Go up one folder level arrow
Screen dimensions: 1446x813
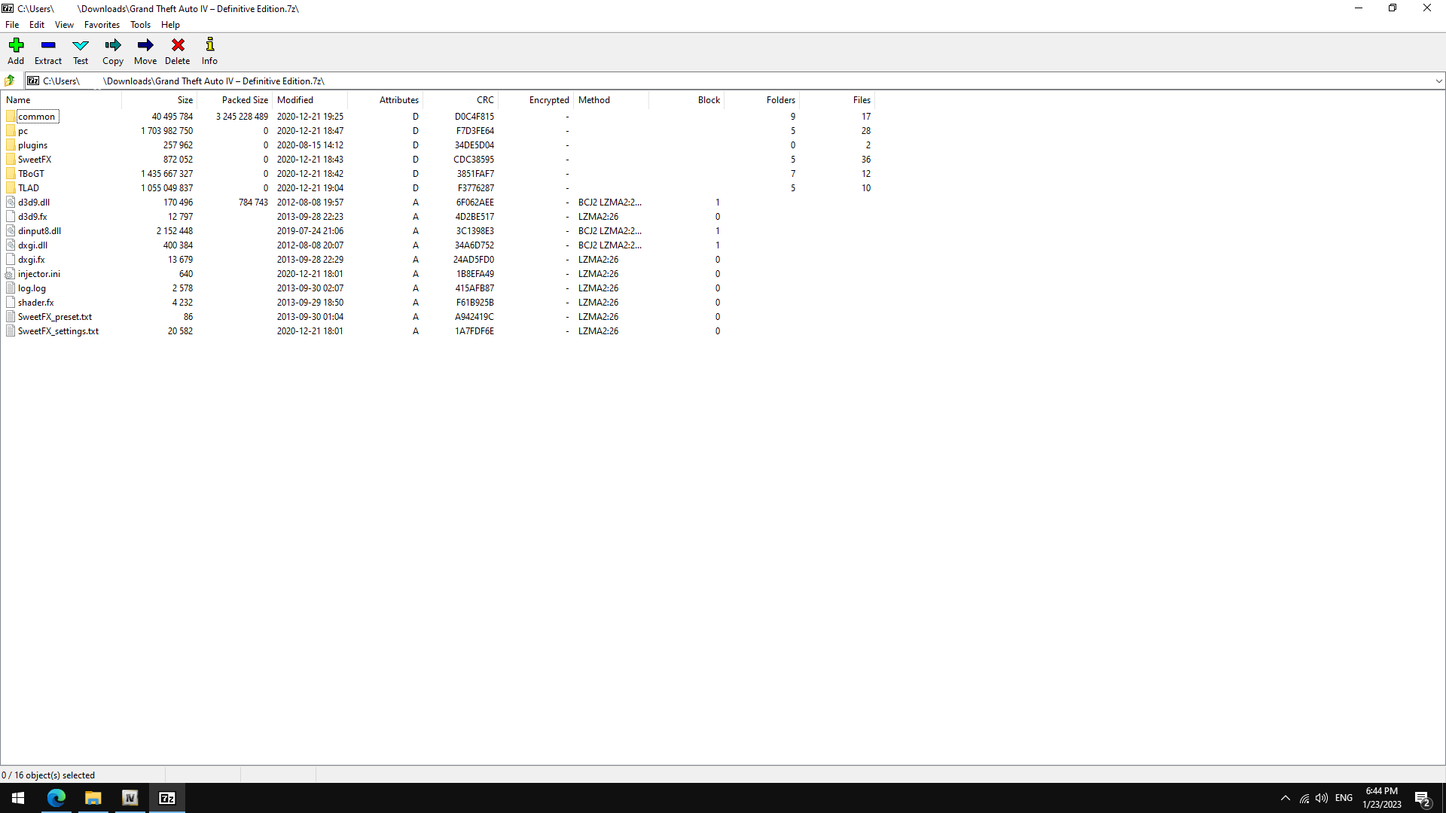[10, 81]
